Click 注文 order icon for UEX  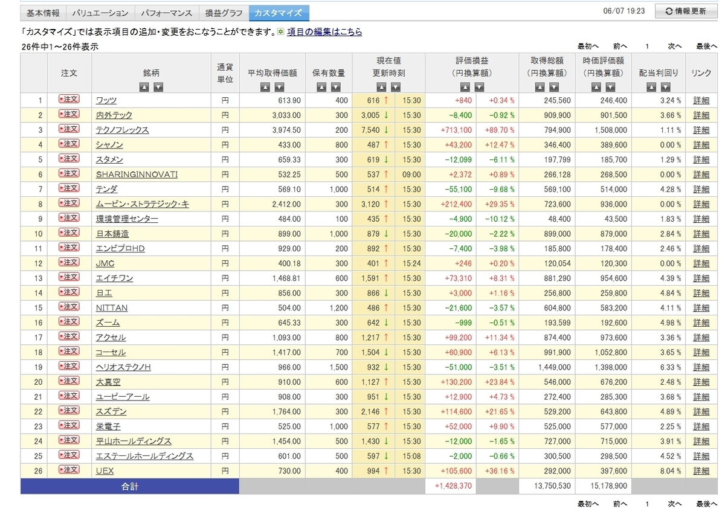coord(69,470)
